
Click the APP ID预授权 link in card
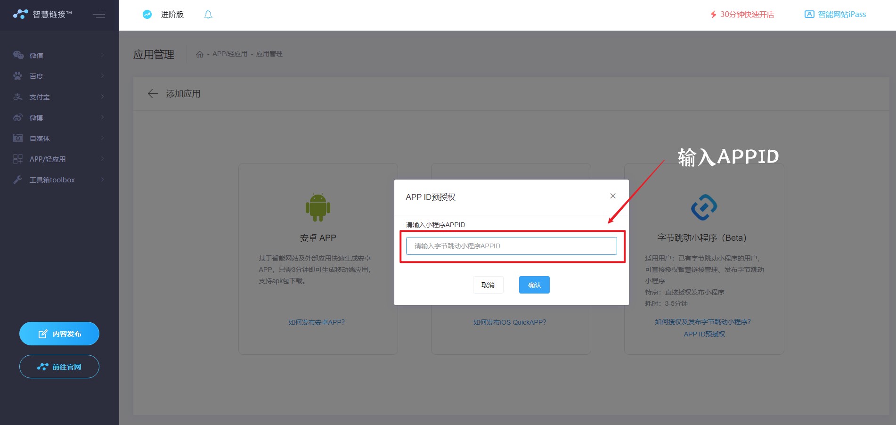(704, 334)
